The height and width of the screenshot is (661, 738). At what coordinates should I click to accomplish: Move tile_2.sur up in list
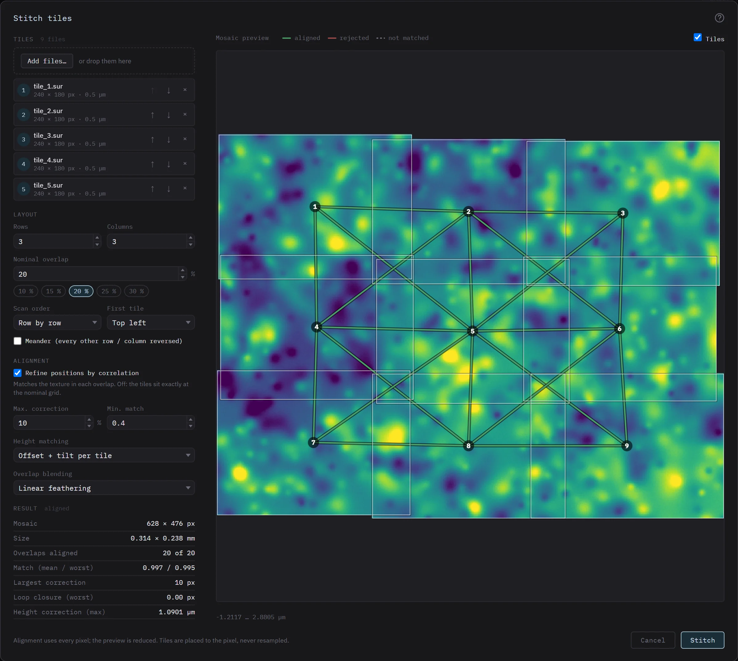click(x=153, y=115)
